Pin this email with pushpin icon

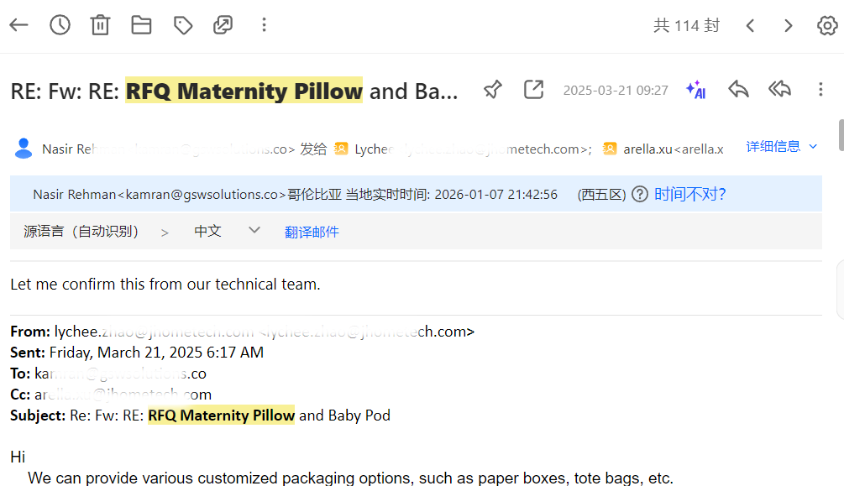tap(493, 90)
